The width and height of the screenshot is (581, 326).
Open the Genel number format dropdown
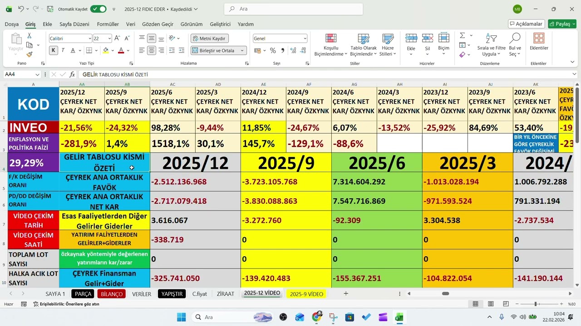coord(305,38)
